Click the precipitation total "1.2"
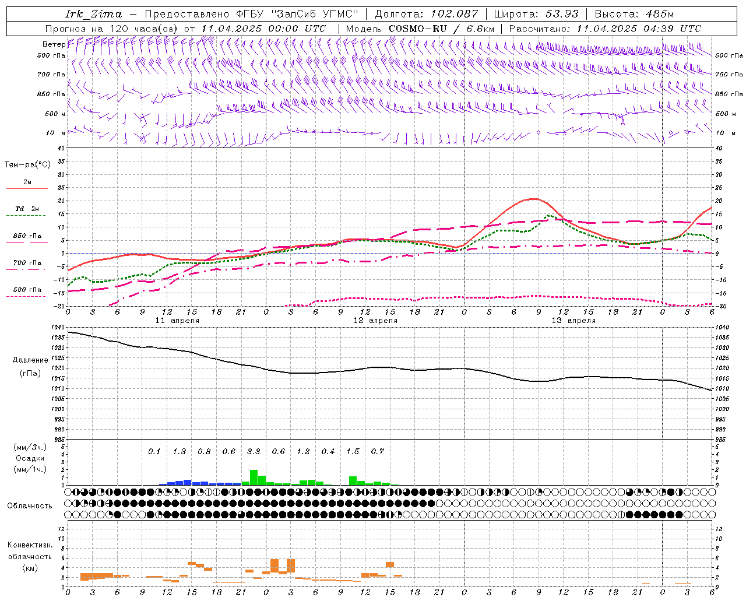This screenshot has width=746, height=597. tap(303, 452)
